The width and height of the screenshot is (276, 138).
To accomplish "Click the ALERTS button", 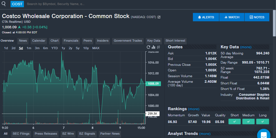I will (206, 17).
